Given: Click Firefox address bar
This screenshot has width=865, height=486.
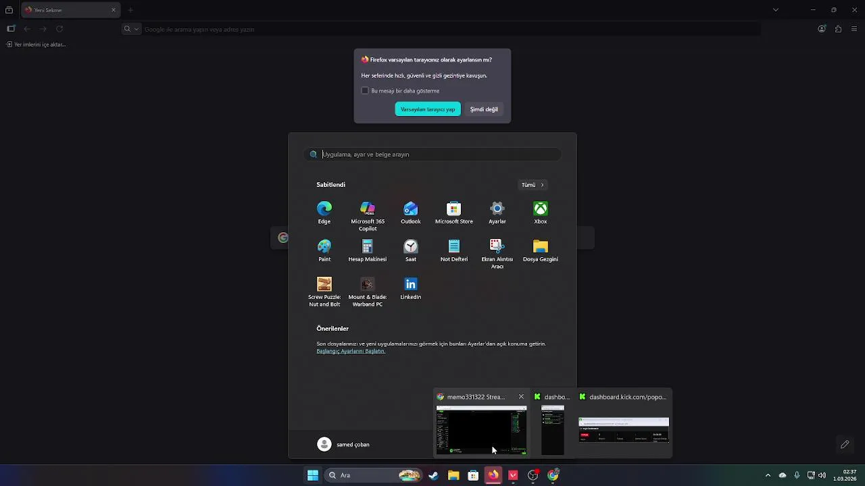Looking at the screenshot, I should [439, 29].
